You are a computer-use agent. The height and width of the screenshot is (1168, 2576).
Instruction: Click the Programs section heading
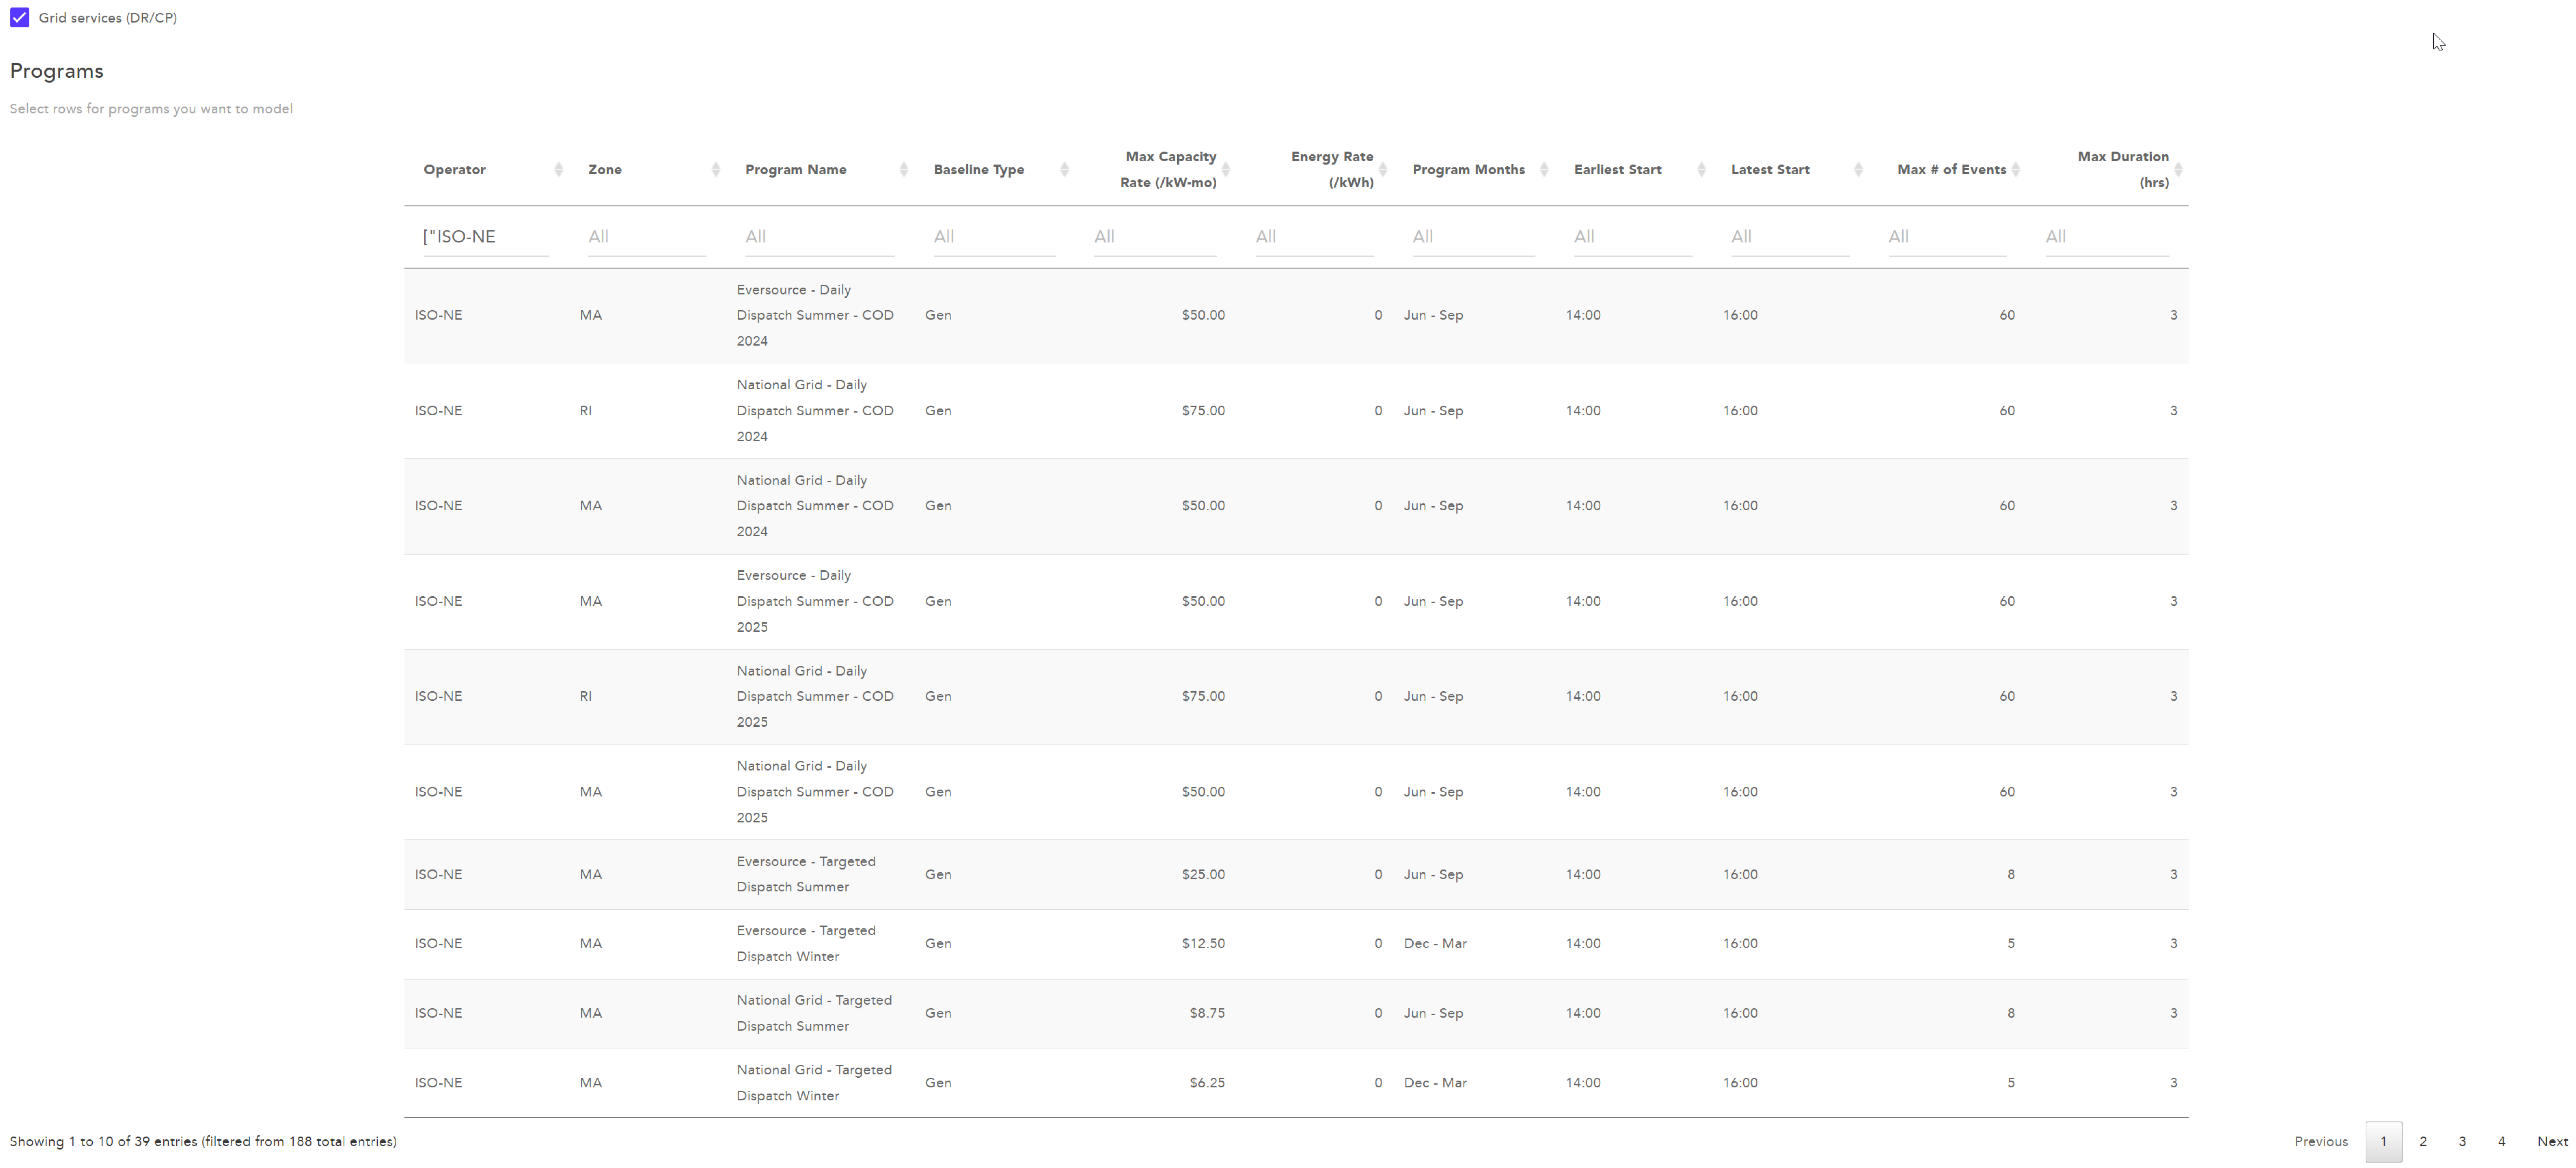coord(57,71)
